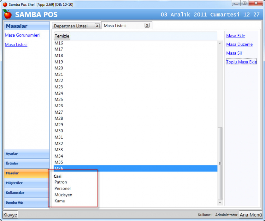Click the Masa Ekle link
The image size is (265, 221).
pos(235,36)
